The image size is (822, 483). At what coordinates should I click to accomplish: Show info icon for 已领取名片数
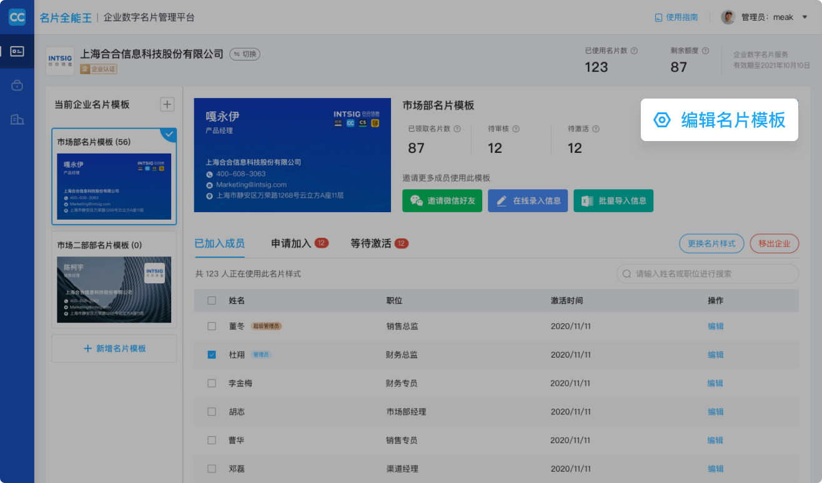(457, 129)
